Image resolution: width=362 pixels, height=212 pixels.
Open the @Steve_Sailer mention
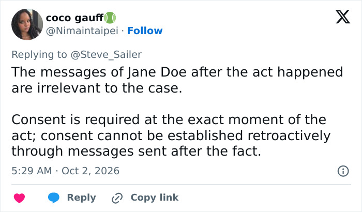click(x=106, y=55)
